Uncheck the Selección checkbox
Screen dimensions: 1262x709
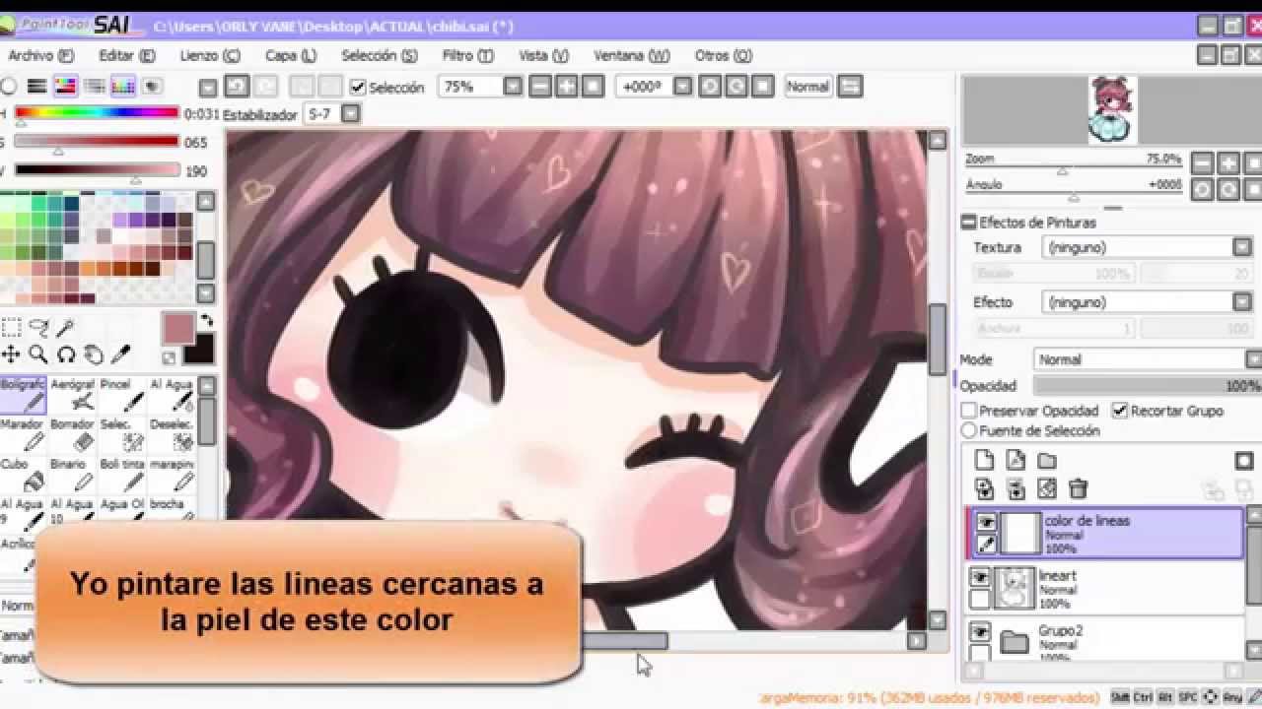(358, 88)
